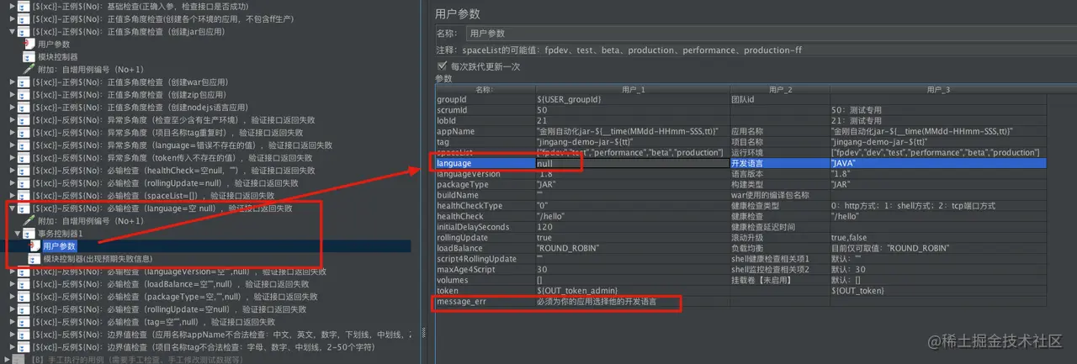Click controller icon of tag不合法检查 row

pyautogui.click(x=22, y=347)
